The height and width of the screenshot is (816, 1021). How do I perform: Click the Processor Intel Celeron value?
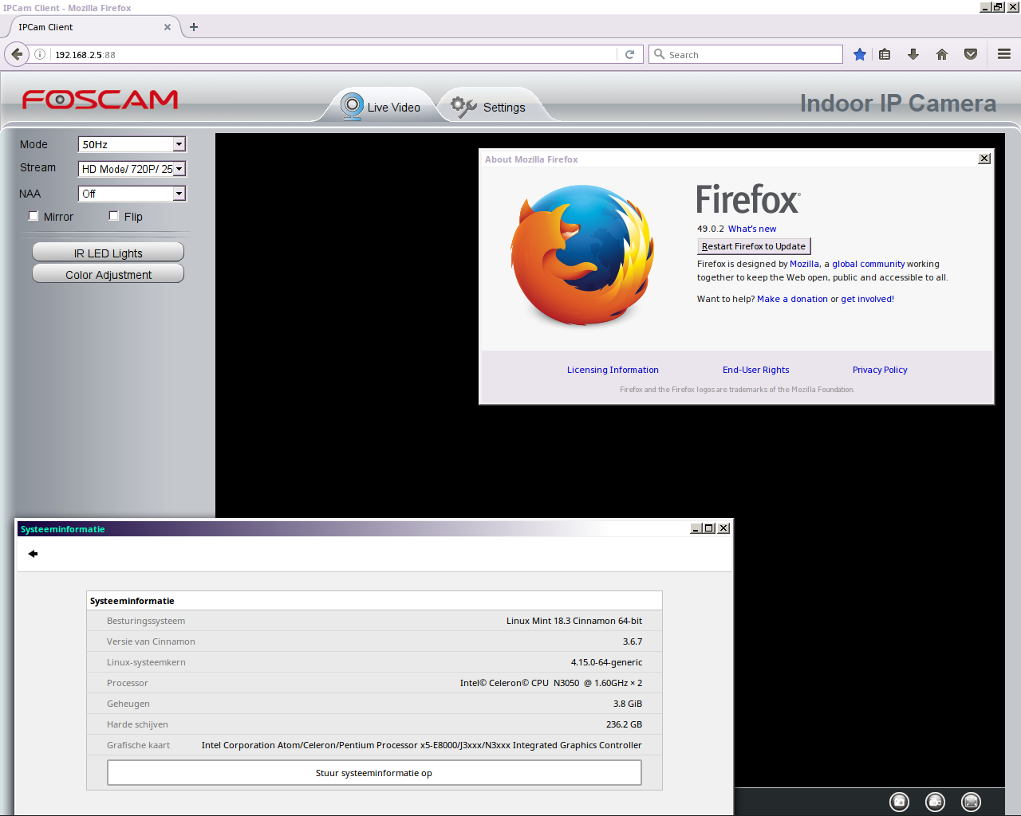[x=551, y=683]
